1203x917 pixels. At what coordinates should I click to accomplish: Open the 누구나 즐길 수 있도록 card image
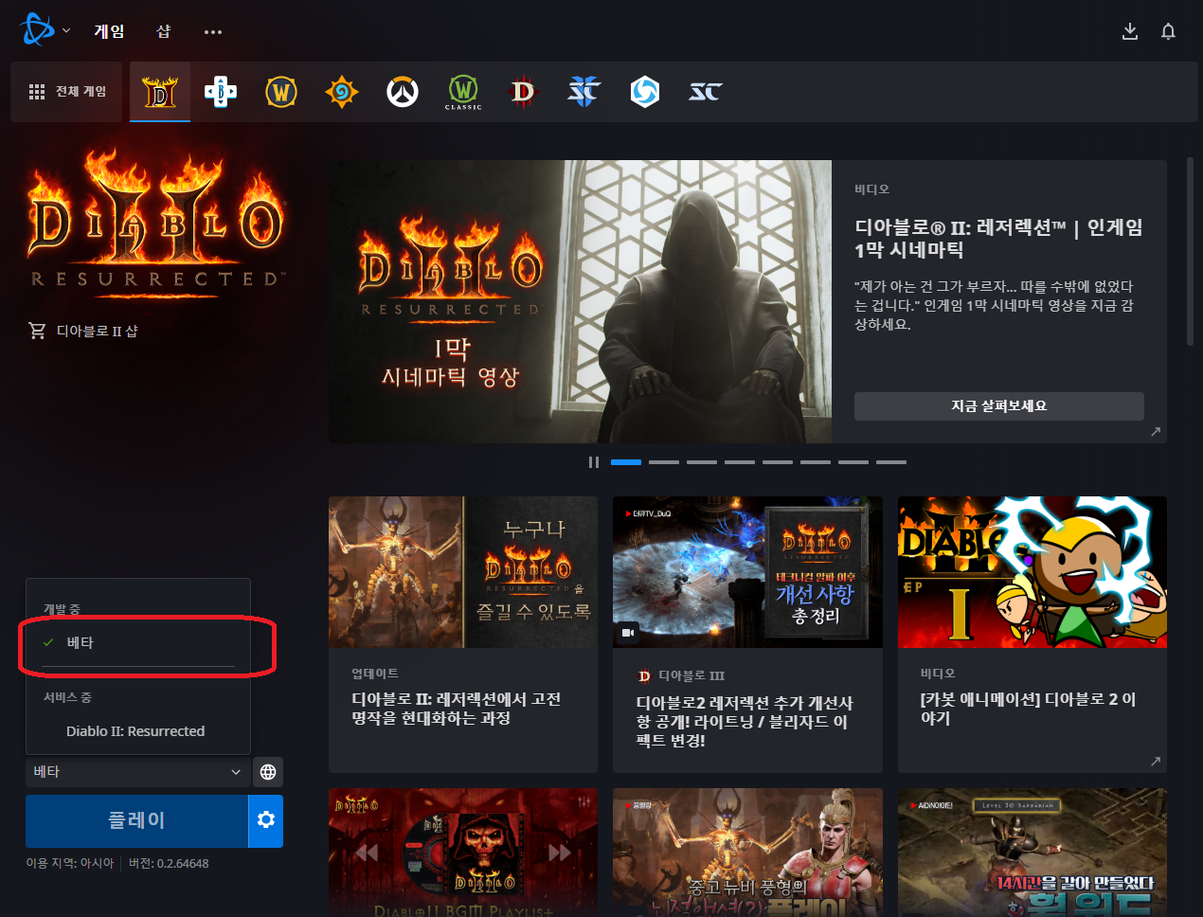click(463, 572)
